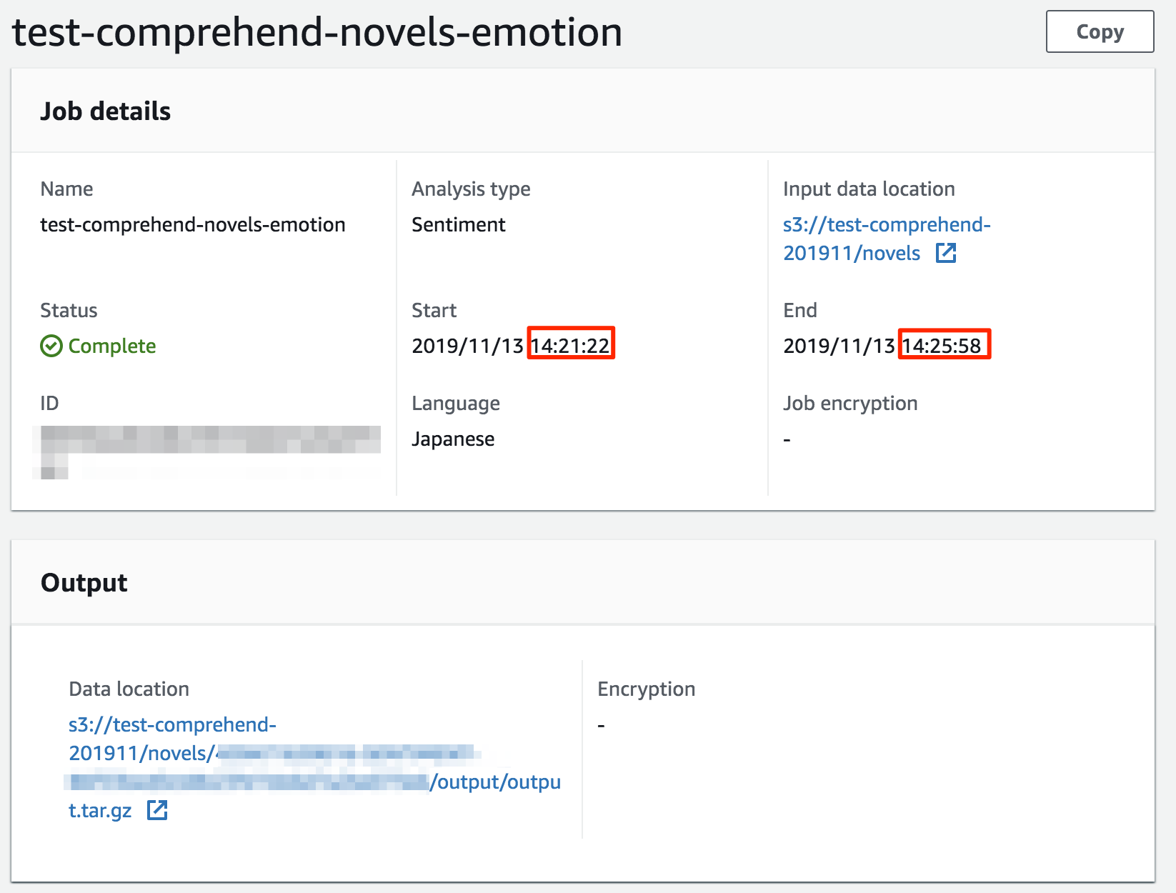
Task: Click the Job details section header
Action: (106, 111)
